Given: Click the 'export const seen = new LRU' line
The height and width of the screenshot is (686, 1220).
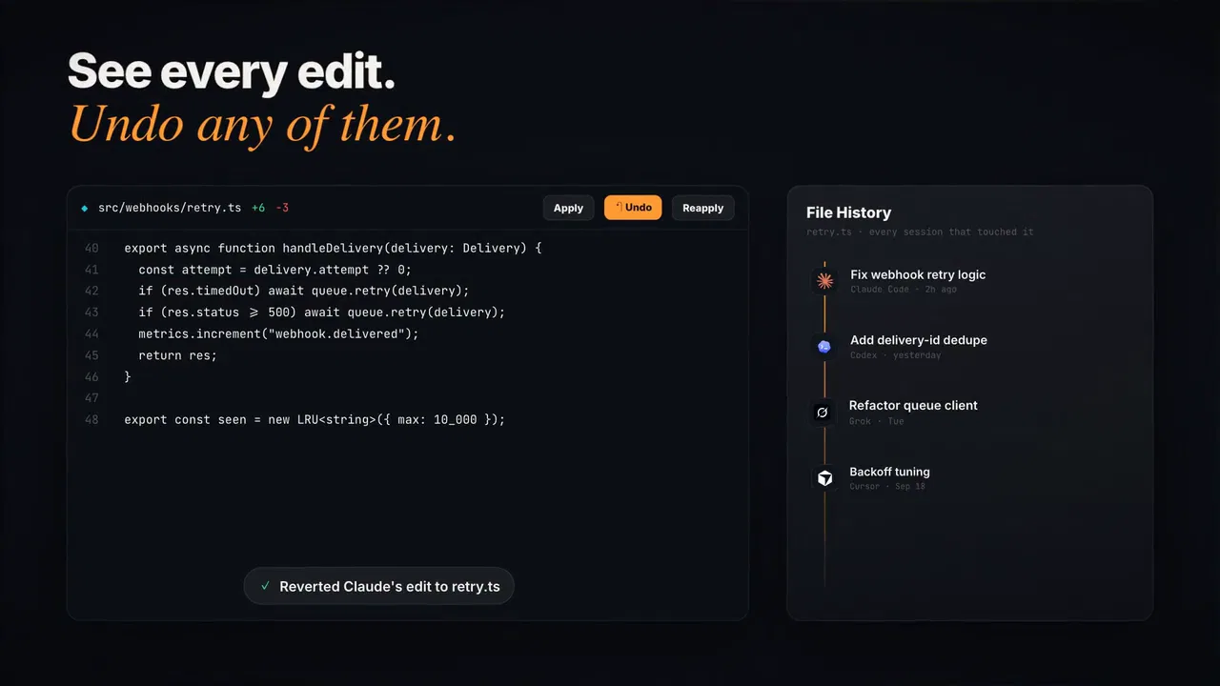Looking at the screenshot, I should pyautogui.click(x=315, y=419).
